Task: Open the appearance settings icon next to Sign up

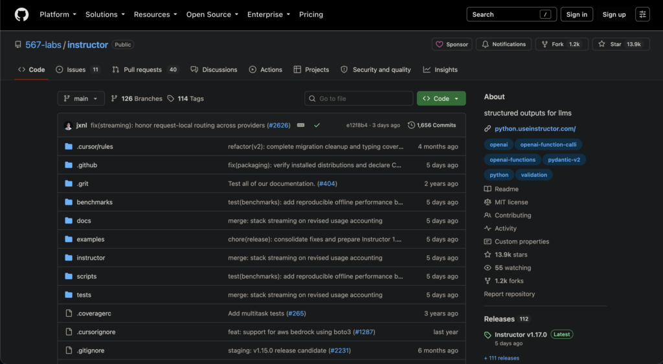Action: tap(642, 14)
